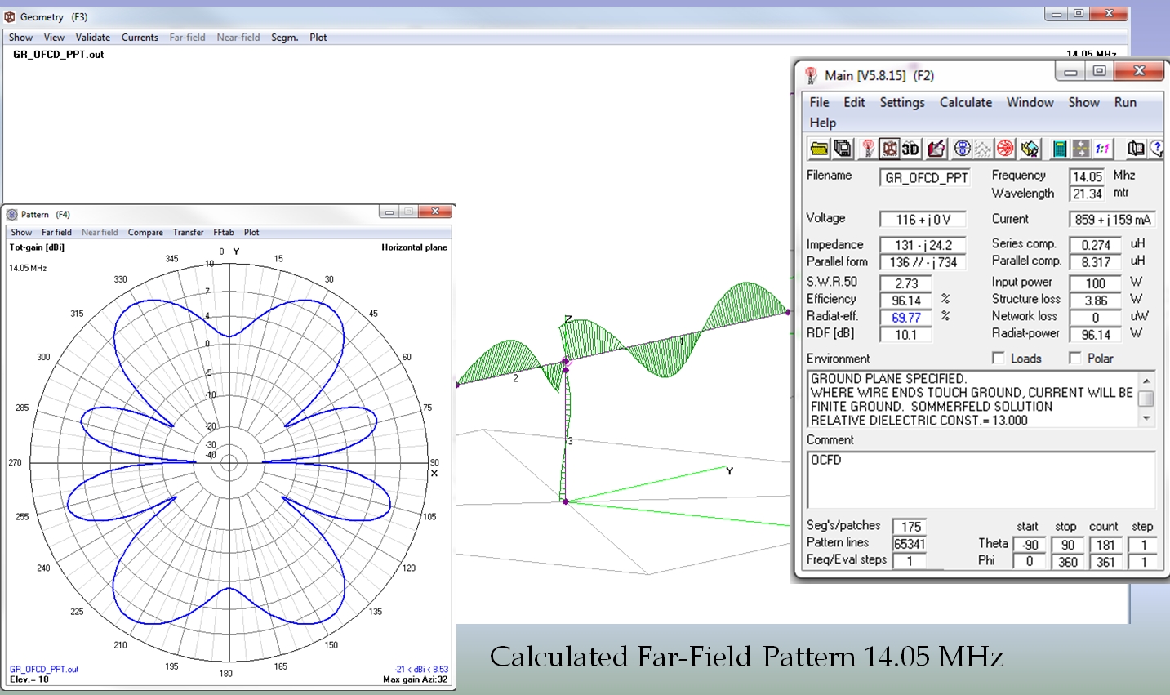Click the Frequency value field 14.05

coord(1087,176)
